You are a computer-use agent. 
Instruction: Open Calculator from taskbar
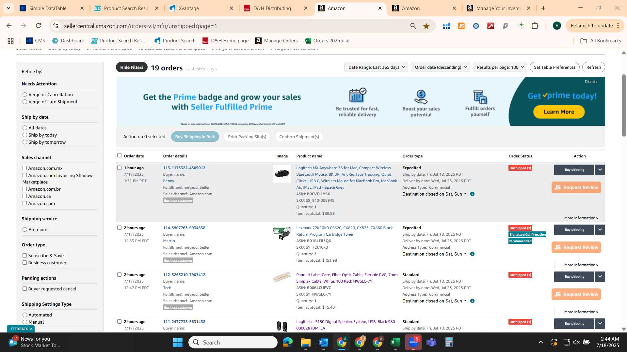point(449,342)
